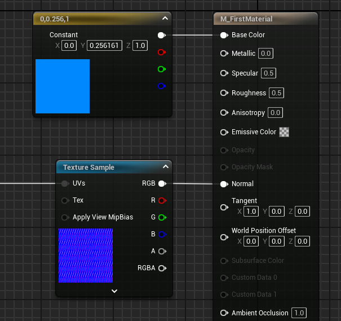Click the disabled Custom Data 1 pin
Viewport: 341px width, 321px height.
224,294
